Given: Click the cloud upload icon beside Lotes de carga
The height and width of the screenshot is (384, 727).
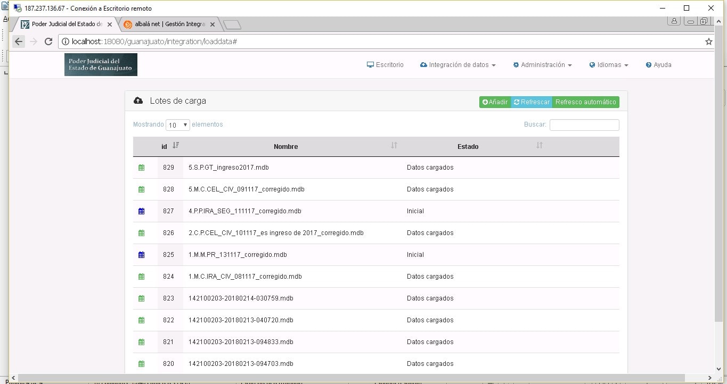Looking at the screenshot, I should tap(138, 101).
